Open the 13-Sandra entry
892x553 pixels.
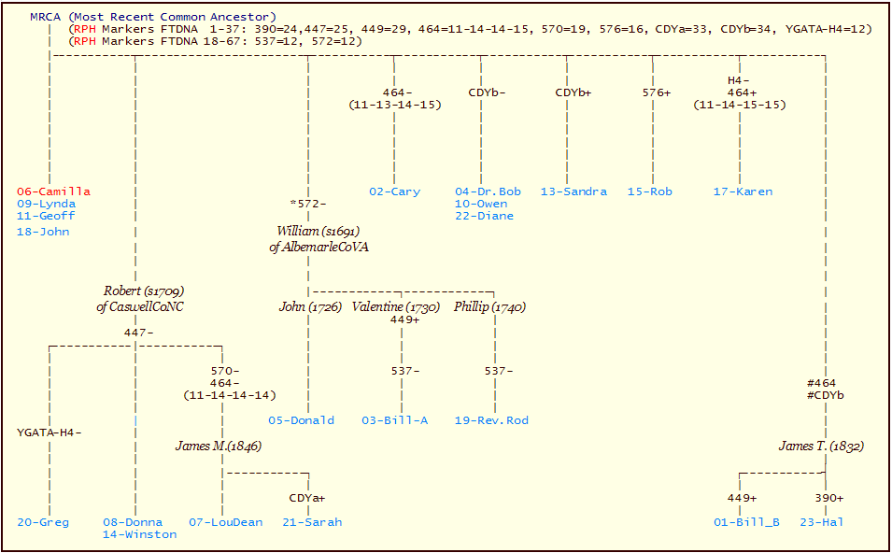point(574,191)
